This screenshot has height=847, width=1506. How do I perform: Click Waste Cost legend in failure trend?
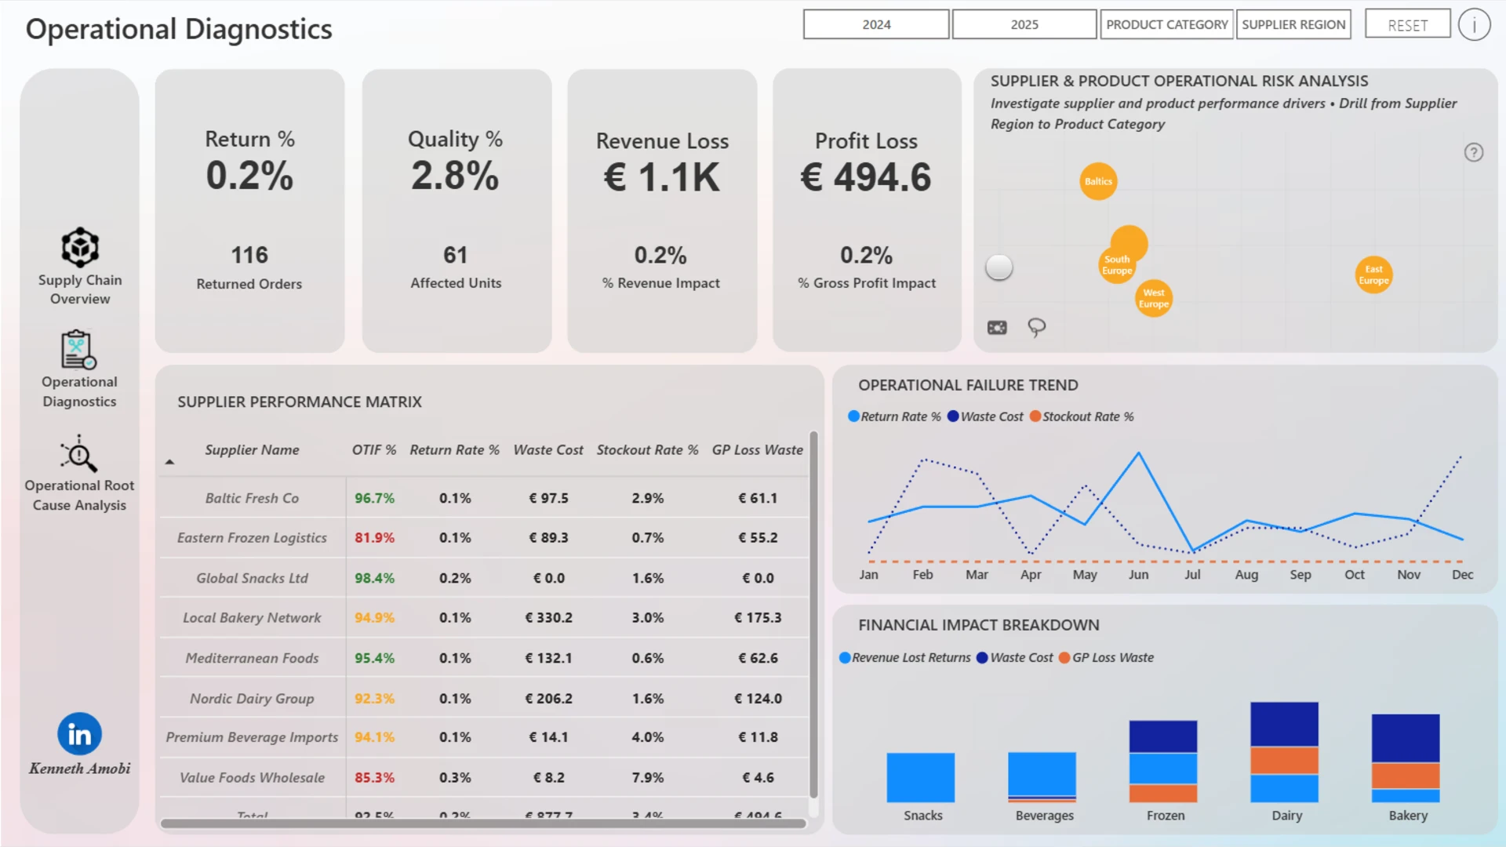coord(985,416)
